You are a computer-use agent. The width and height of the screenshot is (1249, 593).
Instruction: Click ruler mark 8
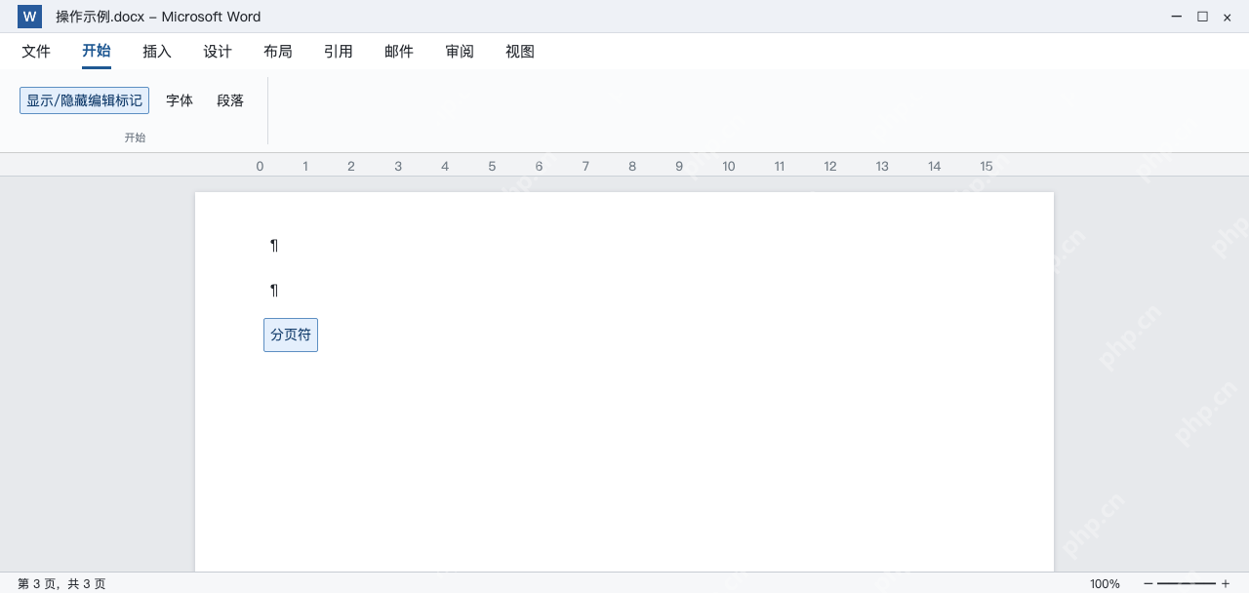(632, 166)
